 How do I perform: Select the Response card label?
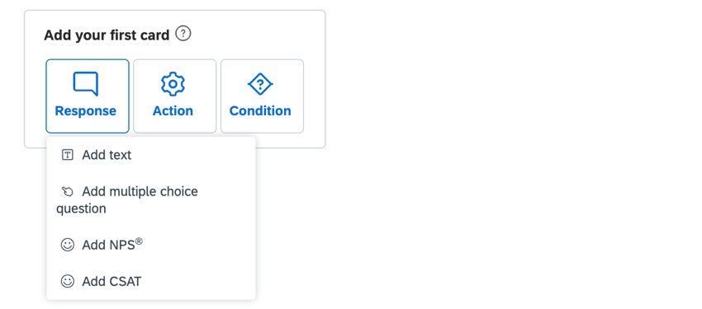86,110
